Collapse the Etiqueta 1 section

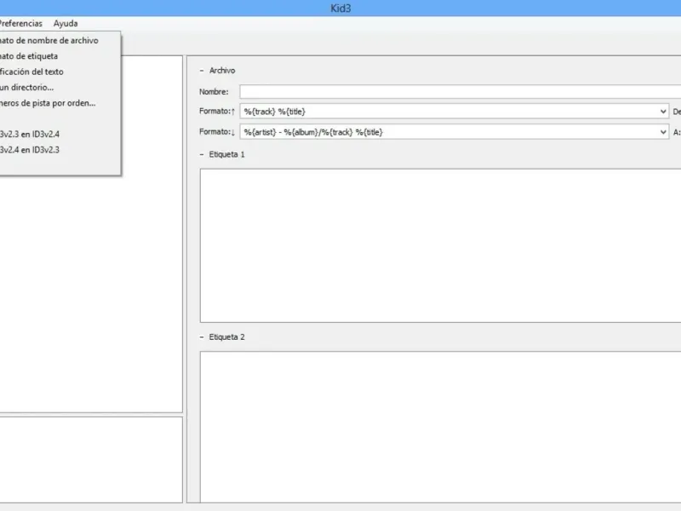click(x=202, y=154)
